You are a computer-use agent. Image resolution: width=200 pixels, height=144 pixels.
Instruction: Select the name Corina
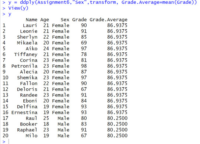coord(29,60)
